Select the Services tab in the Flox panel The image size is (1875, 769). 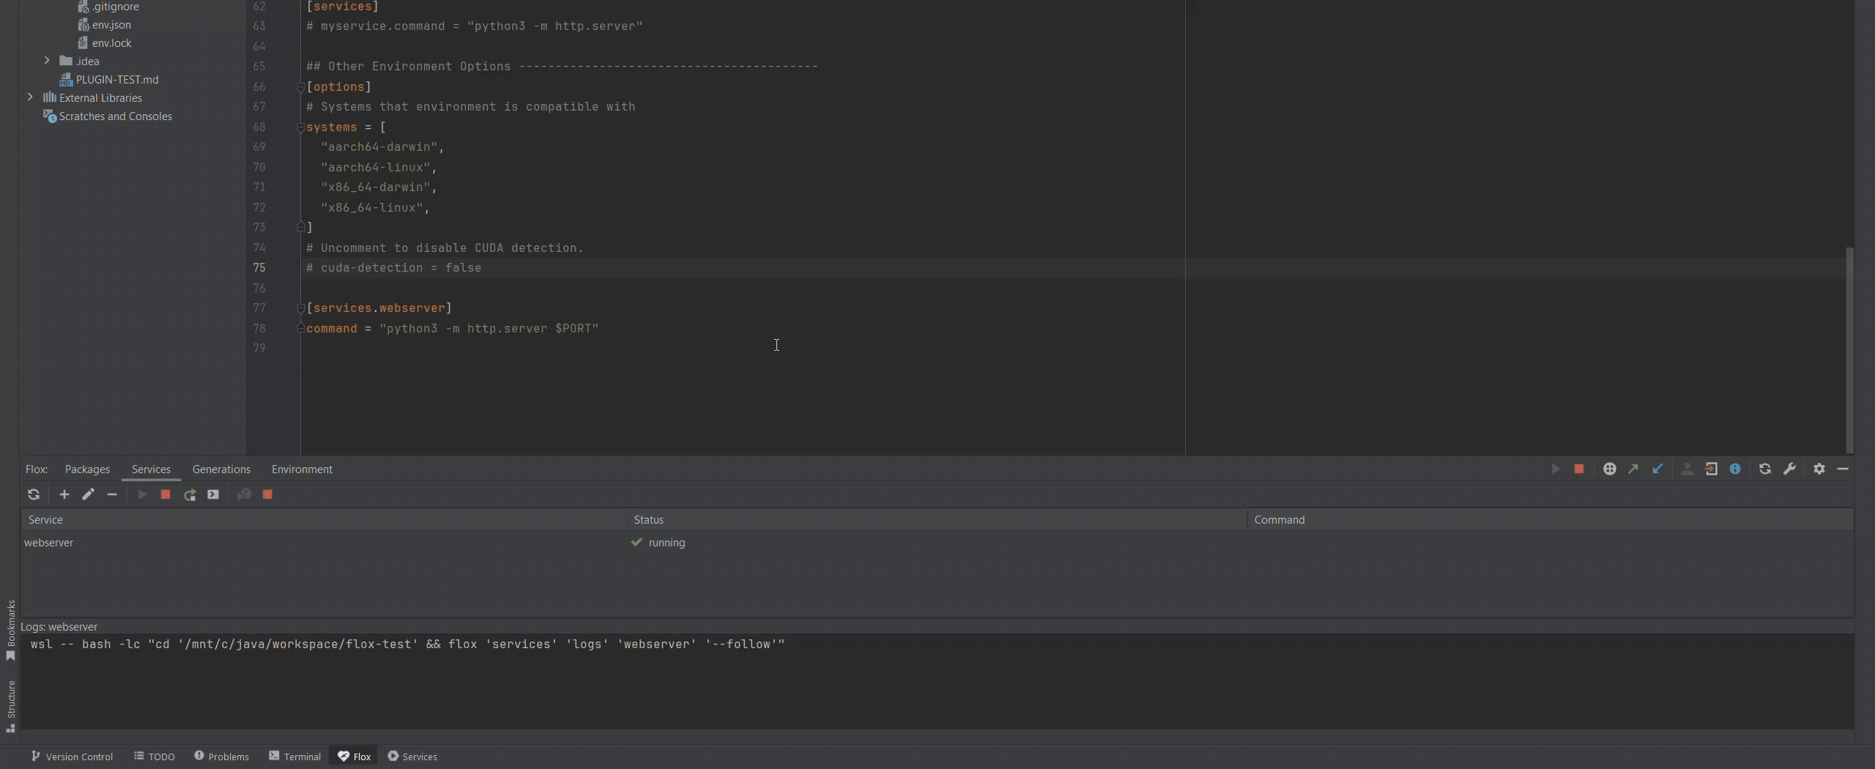coord(151,469)
